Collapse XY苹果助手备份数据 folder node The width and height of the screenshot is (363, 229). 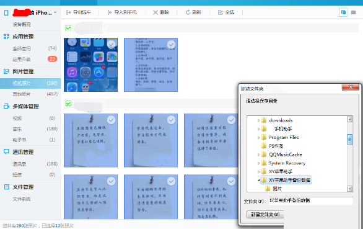(259, 180)
